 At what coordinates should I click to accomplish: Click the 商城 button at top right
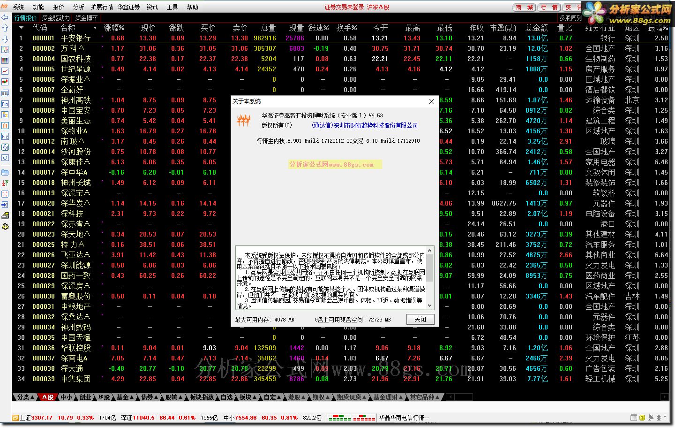[525, 7]
